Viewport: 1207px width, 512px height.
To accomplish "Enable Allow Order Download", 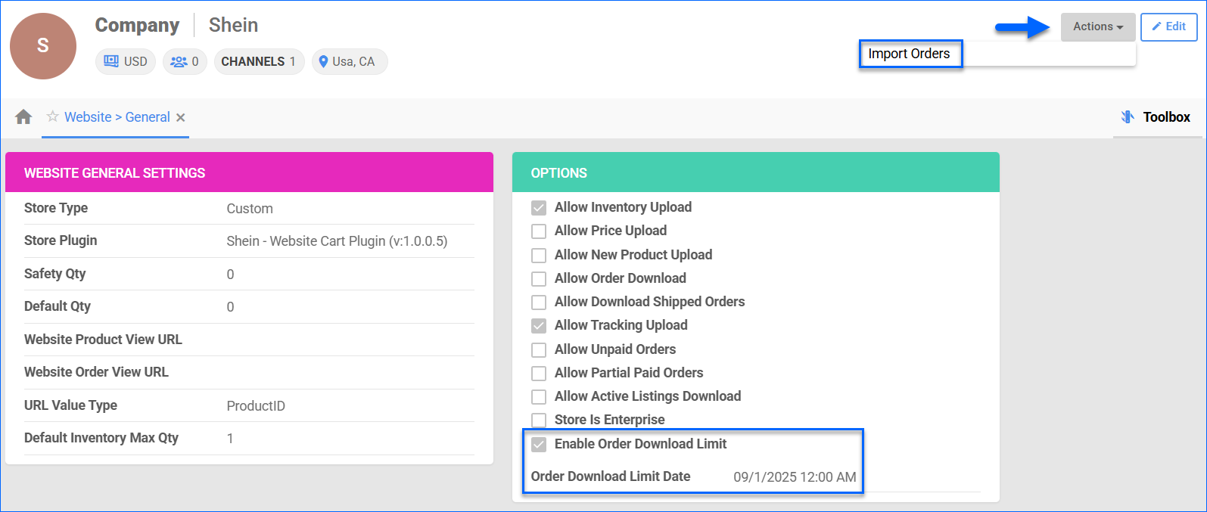I will (x=539, y=279).
